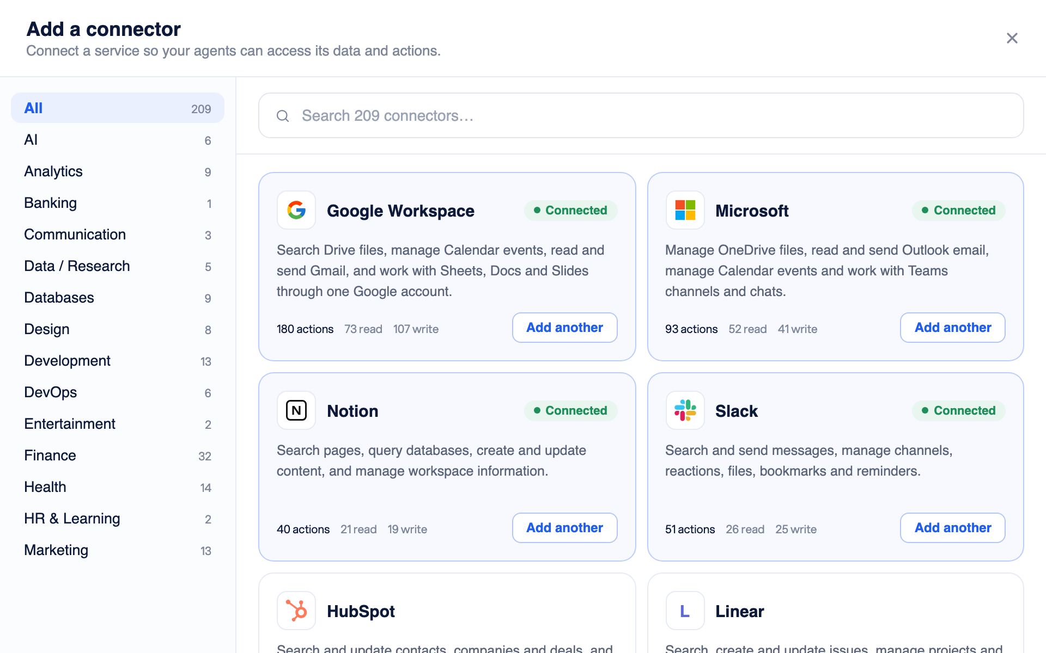The image size is (1046, 653).
Task: Click the '41 write' text
Action: click(798, 329)
